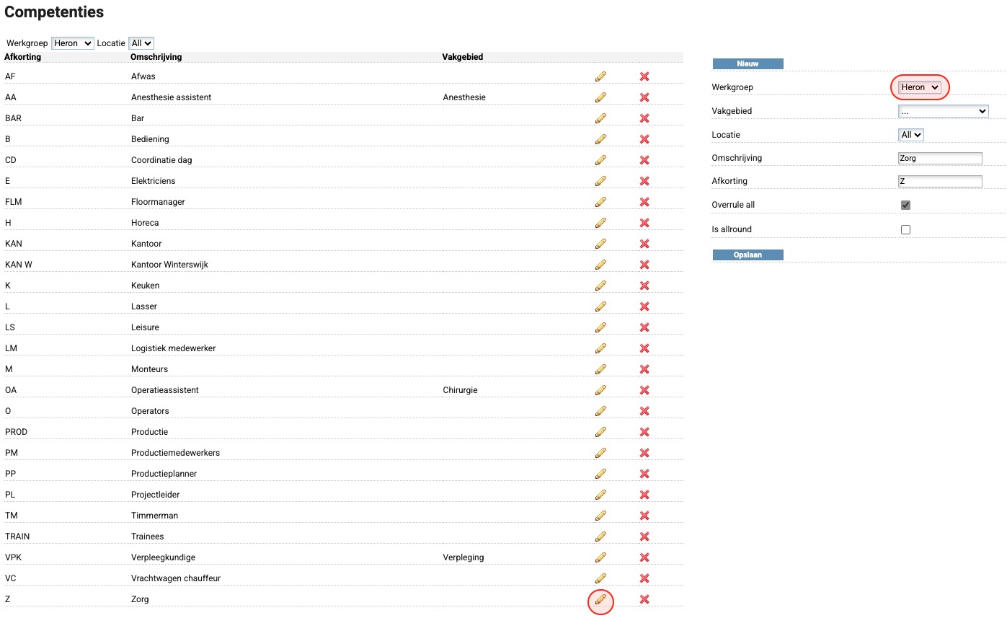Delete the Zorg competency row
The image size is (1007, 618).
click(644, 599)
